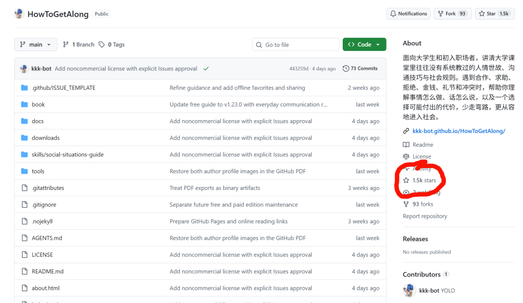
Task: Click the folder icon next to book
Action: click(25, 104)
